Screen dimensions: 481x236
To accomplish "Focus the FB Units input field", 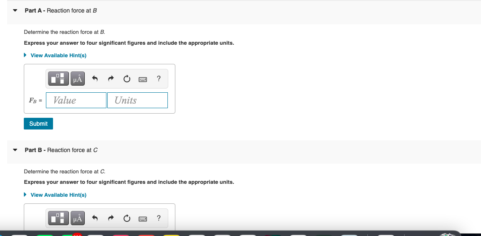I will coord(137,100).
